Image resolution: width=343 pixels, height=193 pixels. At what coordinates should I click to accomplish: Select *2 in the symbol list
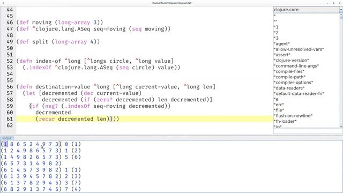[276, 33]
